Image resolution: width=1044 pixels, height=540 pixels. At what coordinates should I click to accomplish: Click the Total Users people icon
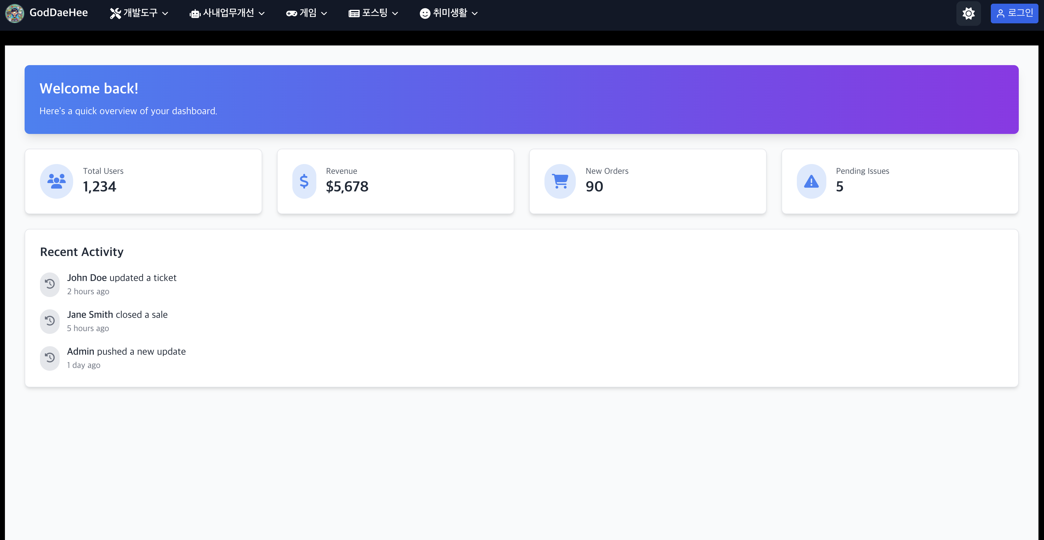pyautogui.click(x=56, y=181)
